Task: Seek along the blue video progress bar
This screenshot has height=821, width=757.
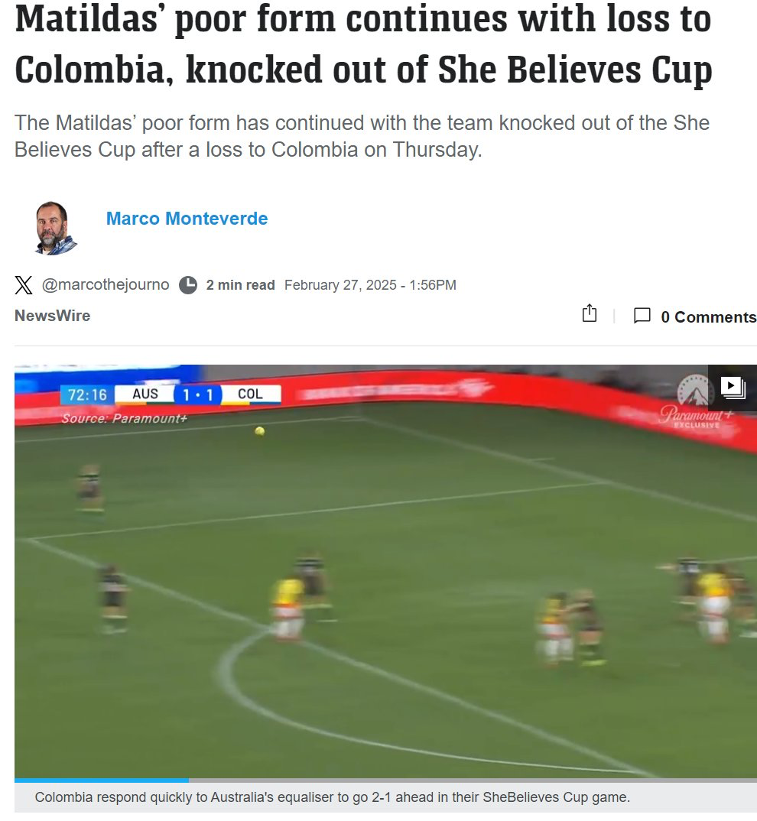Action: [x=102, y=780]
